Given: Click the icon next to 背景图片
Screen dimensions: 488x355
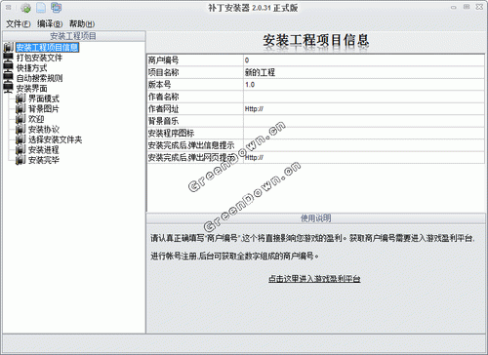Looking at the screenshot, I should click(20, 108).
